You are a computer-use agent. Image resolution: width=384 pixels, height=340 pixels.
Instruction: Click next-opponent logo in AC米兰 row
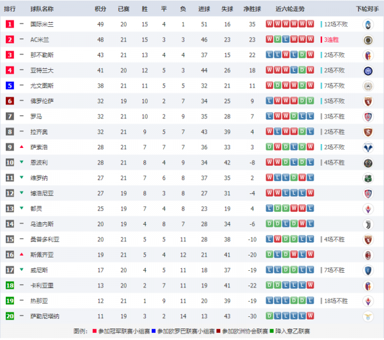click(x=368, y=40)
